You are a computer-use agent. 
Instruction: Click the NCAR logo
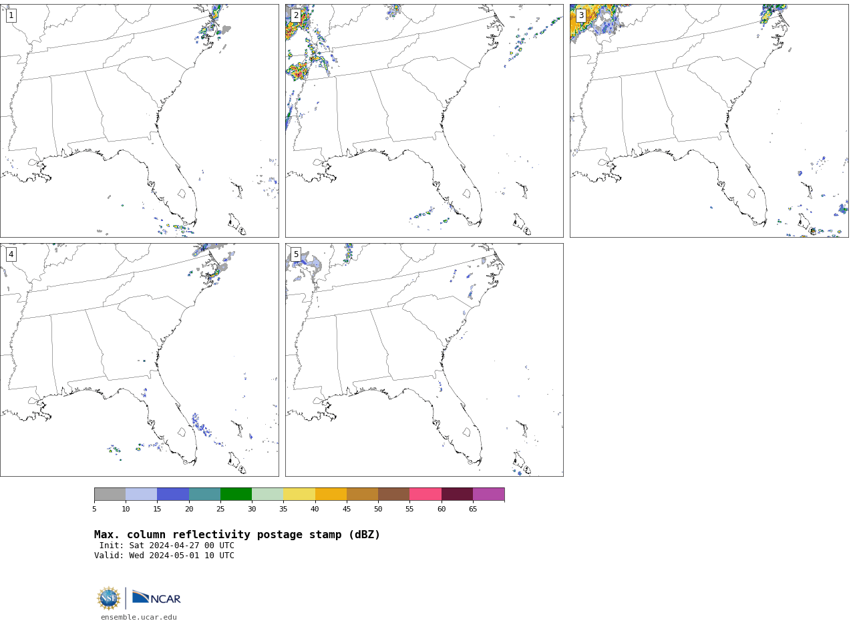(156, 598)
